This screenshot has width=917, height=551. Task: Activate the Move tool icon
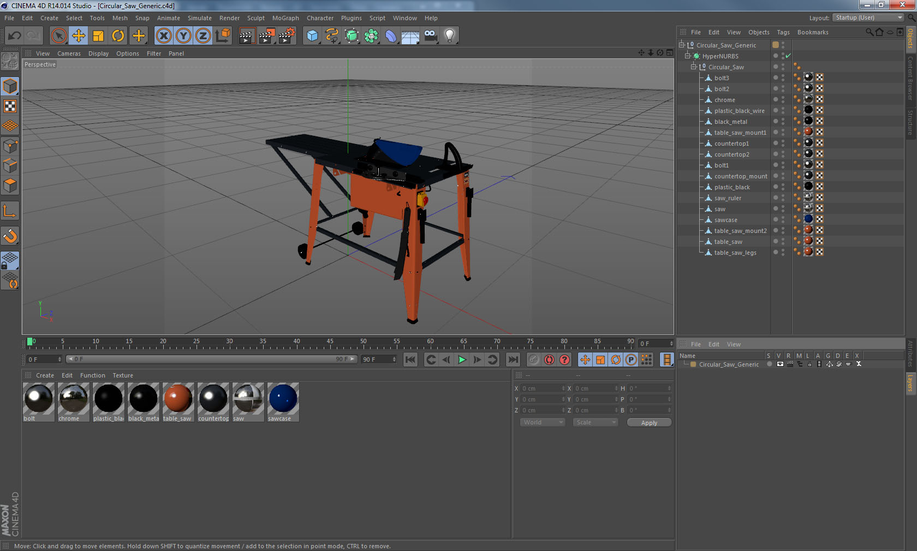79,36
